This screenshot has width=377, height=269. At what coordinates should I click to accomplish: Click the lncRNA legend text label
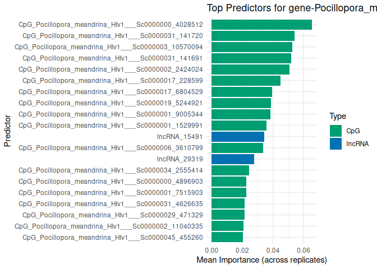(357, 143)
